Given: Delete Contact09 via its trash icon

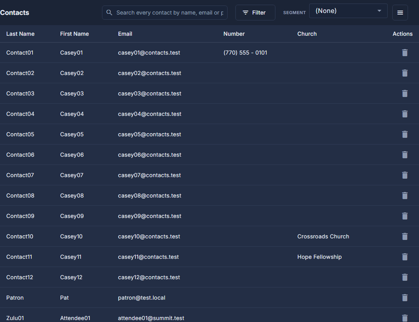Looking at the screenshot, I should pyautogui.click(x=404, y=216).
